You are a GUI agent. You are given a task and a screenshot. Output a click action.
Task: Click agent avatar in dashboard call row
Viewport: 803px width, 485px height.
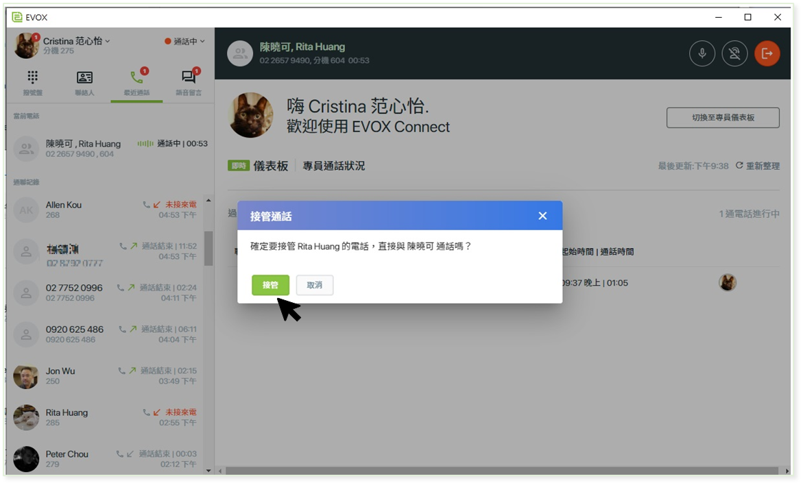click(727, 282)
